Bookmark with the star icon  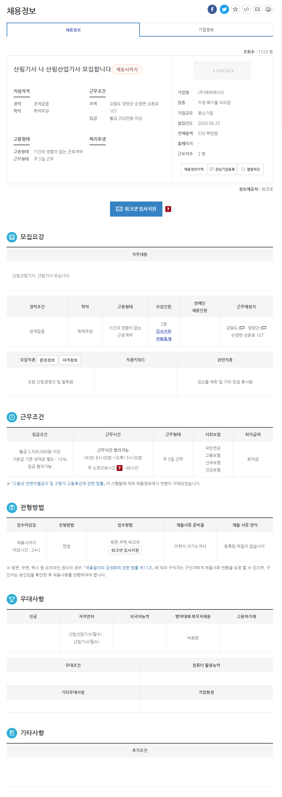(235, 9)
